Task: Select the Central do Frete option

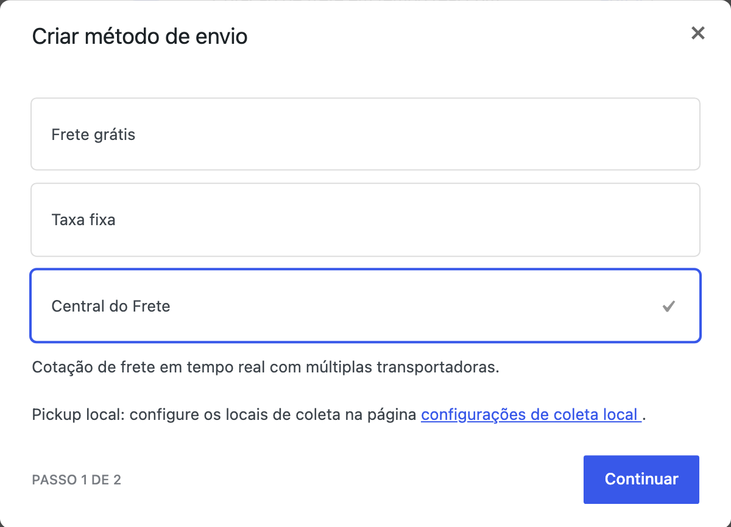Action: [x=365, y=305]
